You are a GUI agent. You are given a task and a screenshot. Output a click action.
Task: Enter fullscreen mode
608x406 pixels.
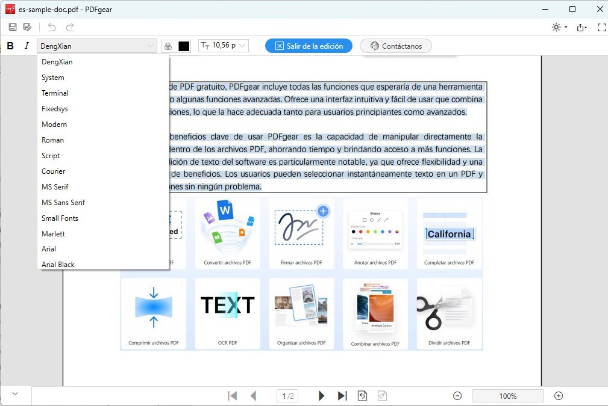coord(601,27)
